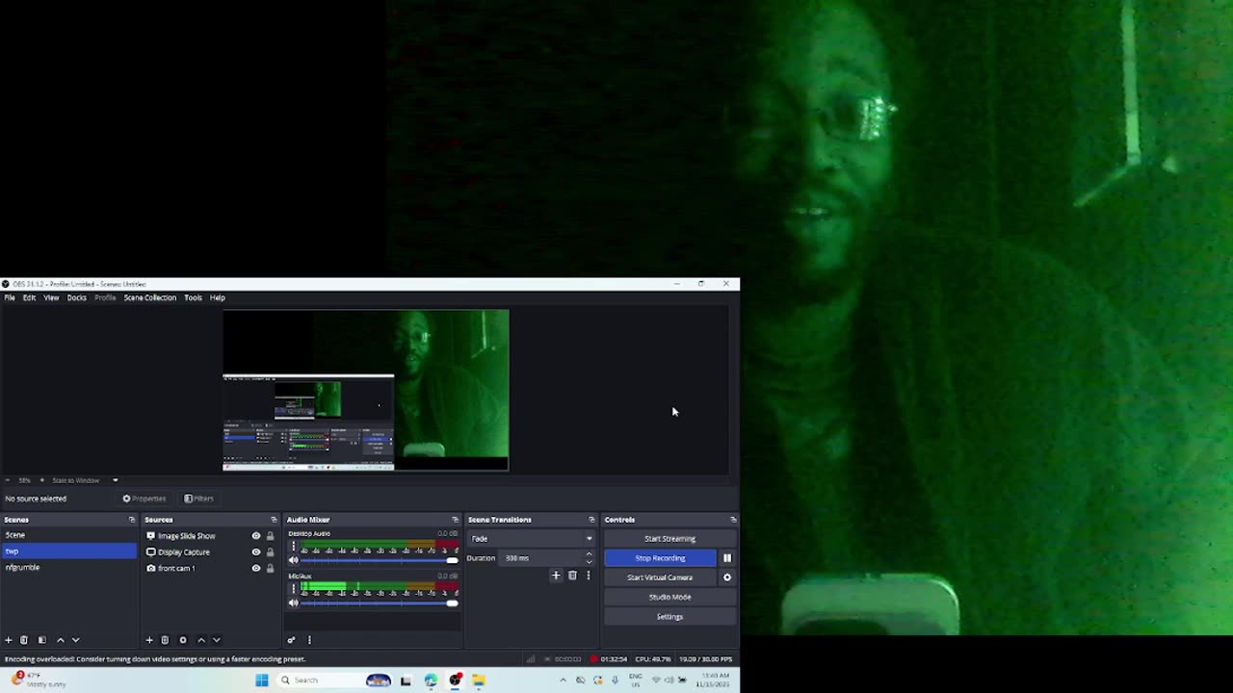
Task: Open Desktop Audio channel options dots
Action: (x=294, y=547)
